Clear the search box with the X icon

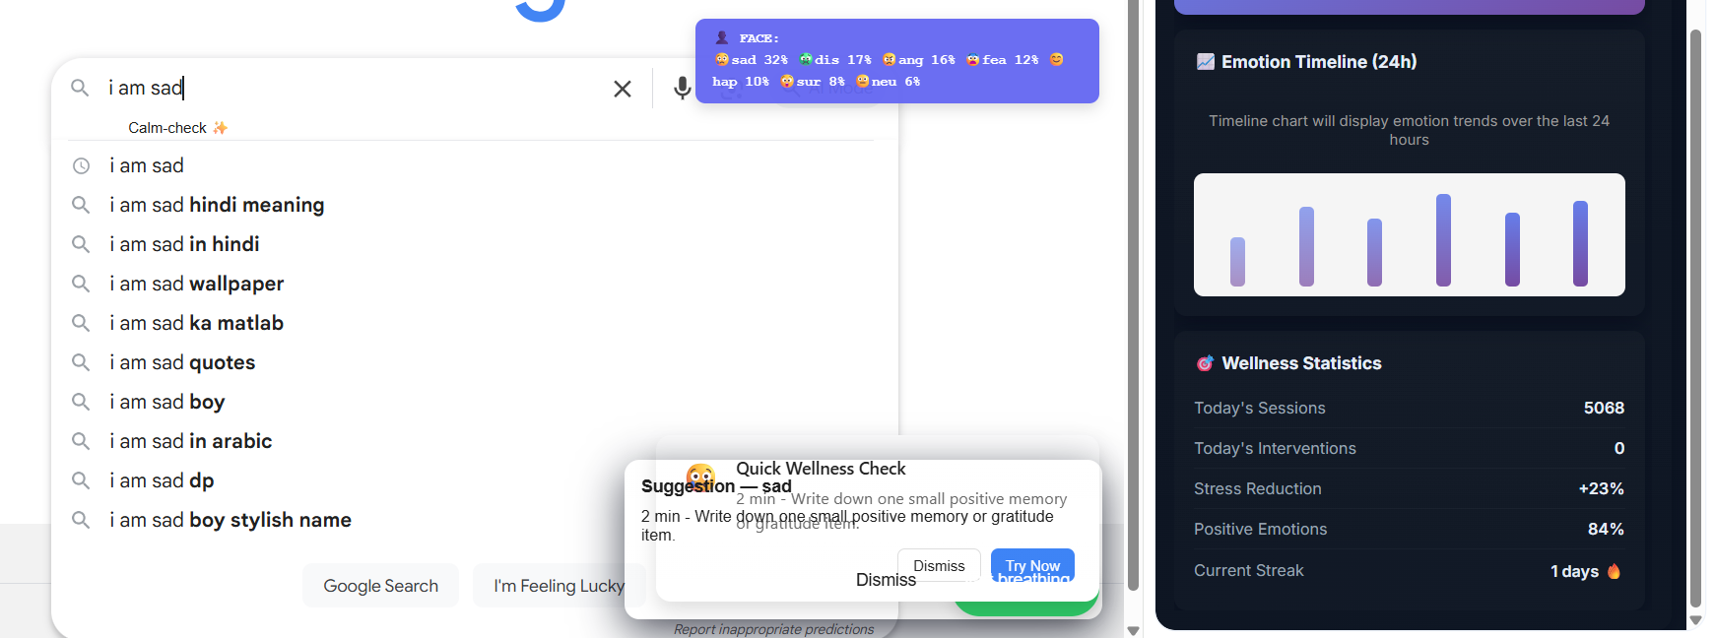click(623, 89)
